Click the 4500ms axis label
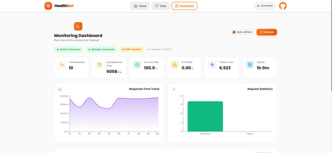This screenshot has width=332, height=153. pos(64,104)
